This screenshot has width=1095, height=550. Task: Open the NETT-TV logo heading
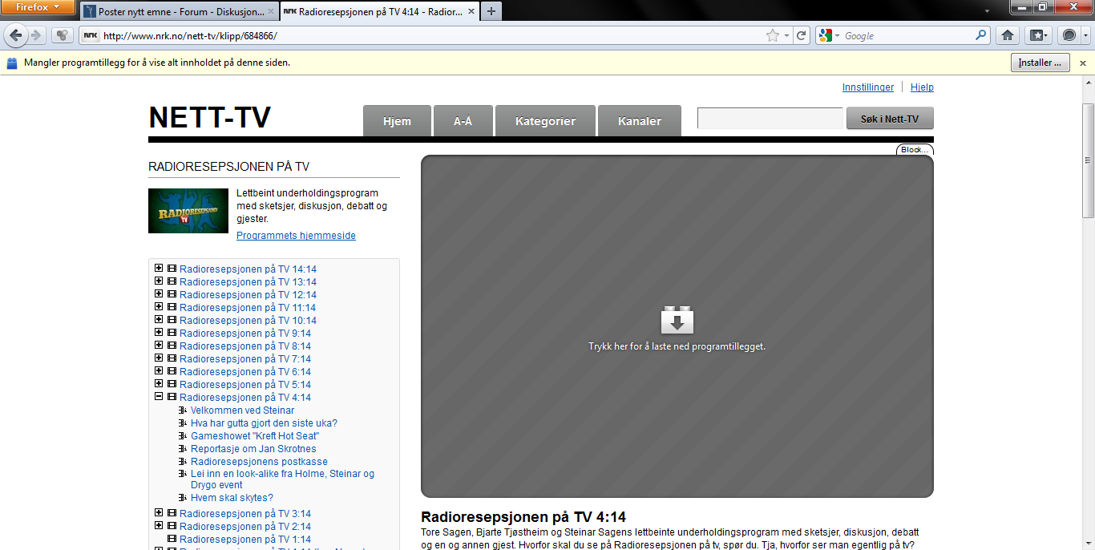pos(210,118)
